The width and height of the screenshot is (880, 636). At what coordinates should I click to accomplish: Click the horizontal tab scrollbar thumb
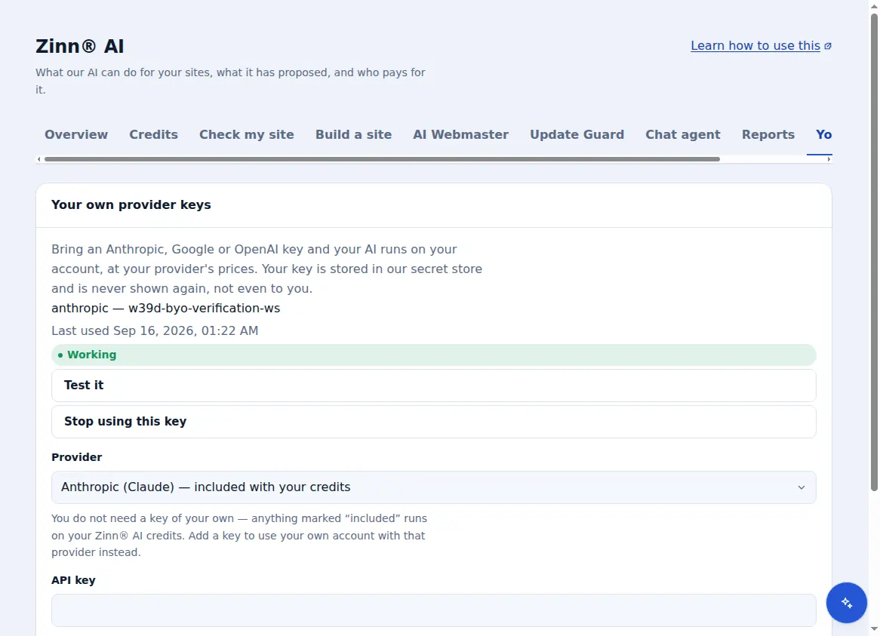(x=382, y=159)
